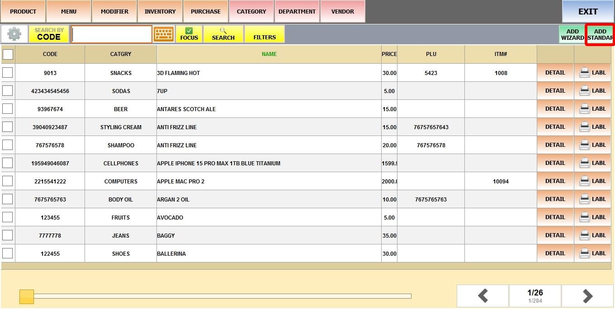
Task: Open the settings gear icon
Action: click(x=14, y=34)
